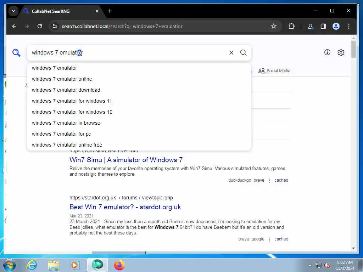Expand options dots on Win7 Simu result
The width and height of the screenshot is (363, 272).
[x=269, y=180]
